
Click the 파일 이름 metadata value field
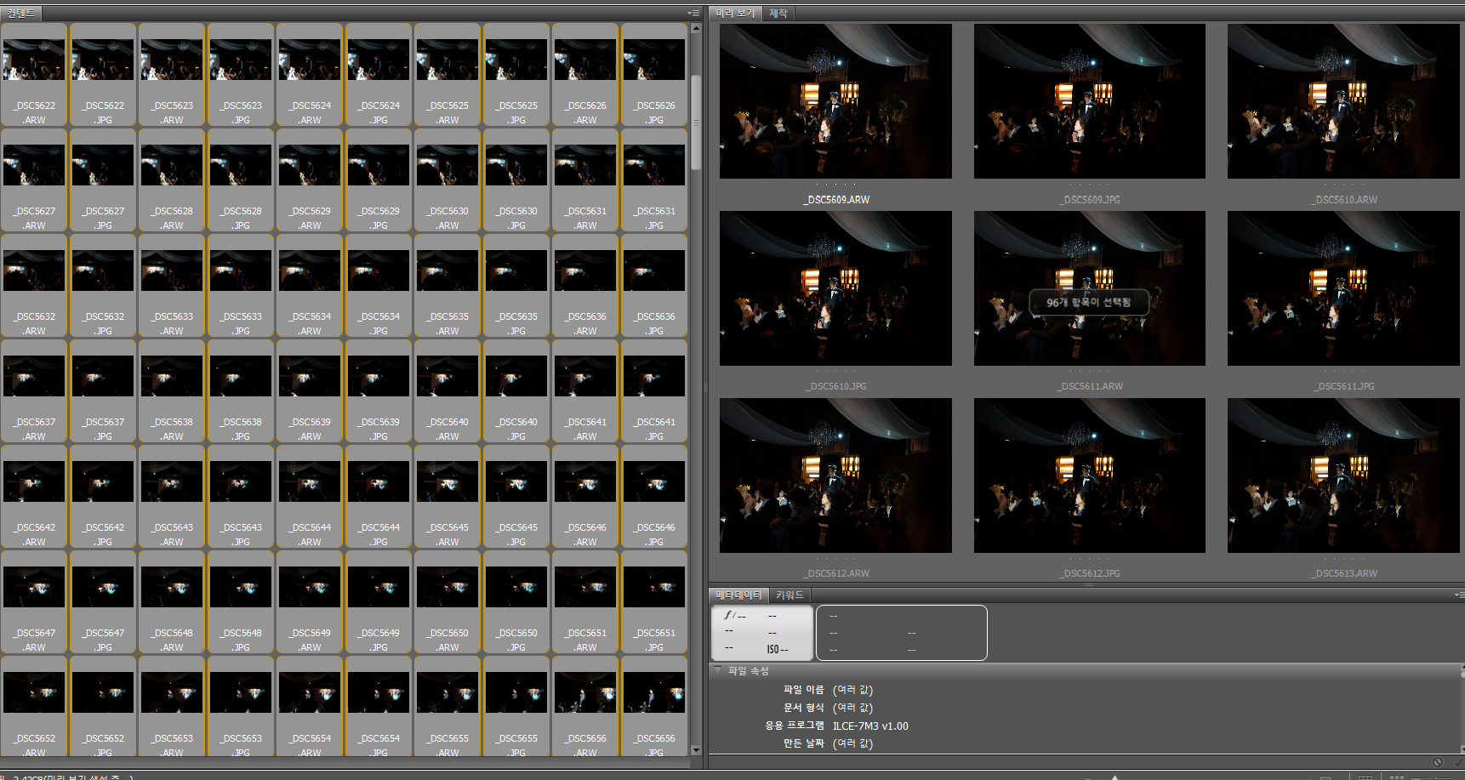pos(852,690)
